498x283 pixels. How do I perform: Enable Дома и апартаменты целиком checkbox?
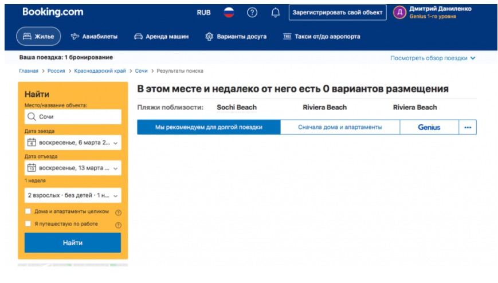coord(28,211)
